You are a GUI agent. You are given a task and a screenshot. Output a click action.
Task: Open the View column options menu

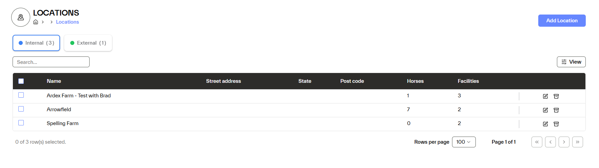click(571, 62)
